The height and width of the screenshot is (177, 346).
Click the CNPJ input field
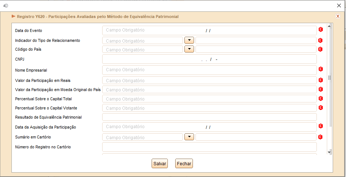click(x=210, y=59)
